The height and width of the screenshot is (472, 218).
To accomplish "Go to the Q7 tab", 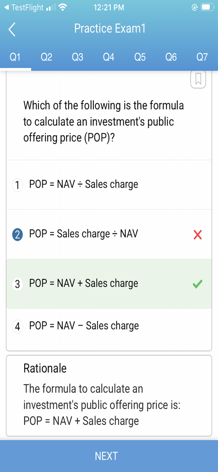I will (x=202, y=57).
